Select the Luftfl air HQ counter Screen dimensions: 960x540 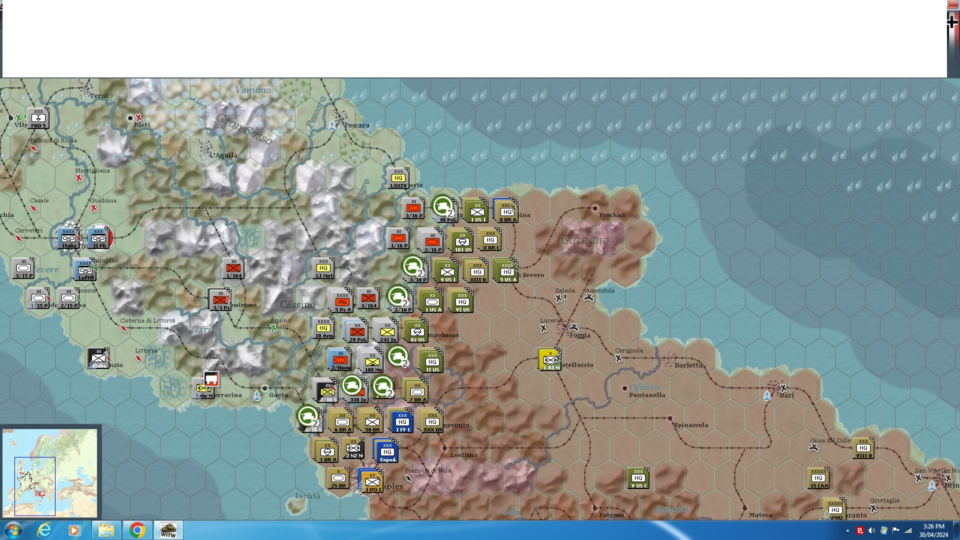tap(85, 270)
